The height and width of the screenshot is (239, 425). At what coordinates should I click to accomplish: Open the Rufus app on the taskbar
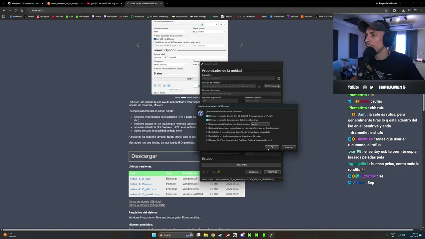click(x=271, y=235)
